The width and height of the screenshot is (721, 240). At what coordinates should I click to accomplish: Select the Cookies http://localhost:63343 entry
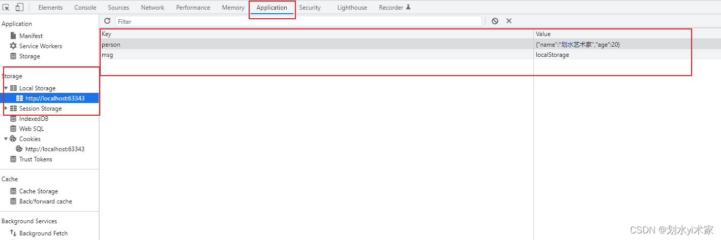coord(55,149)
